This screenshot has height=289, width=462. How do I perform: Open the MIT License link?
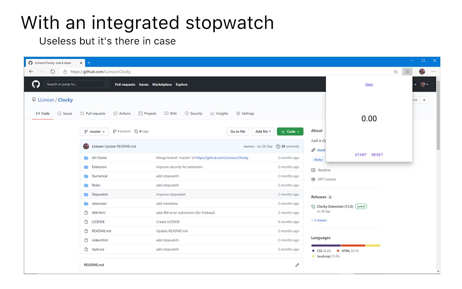(323, 179)
